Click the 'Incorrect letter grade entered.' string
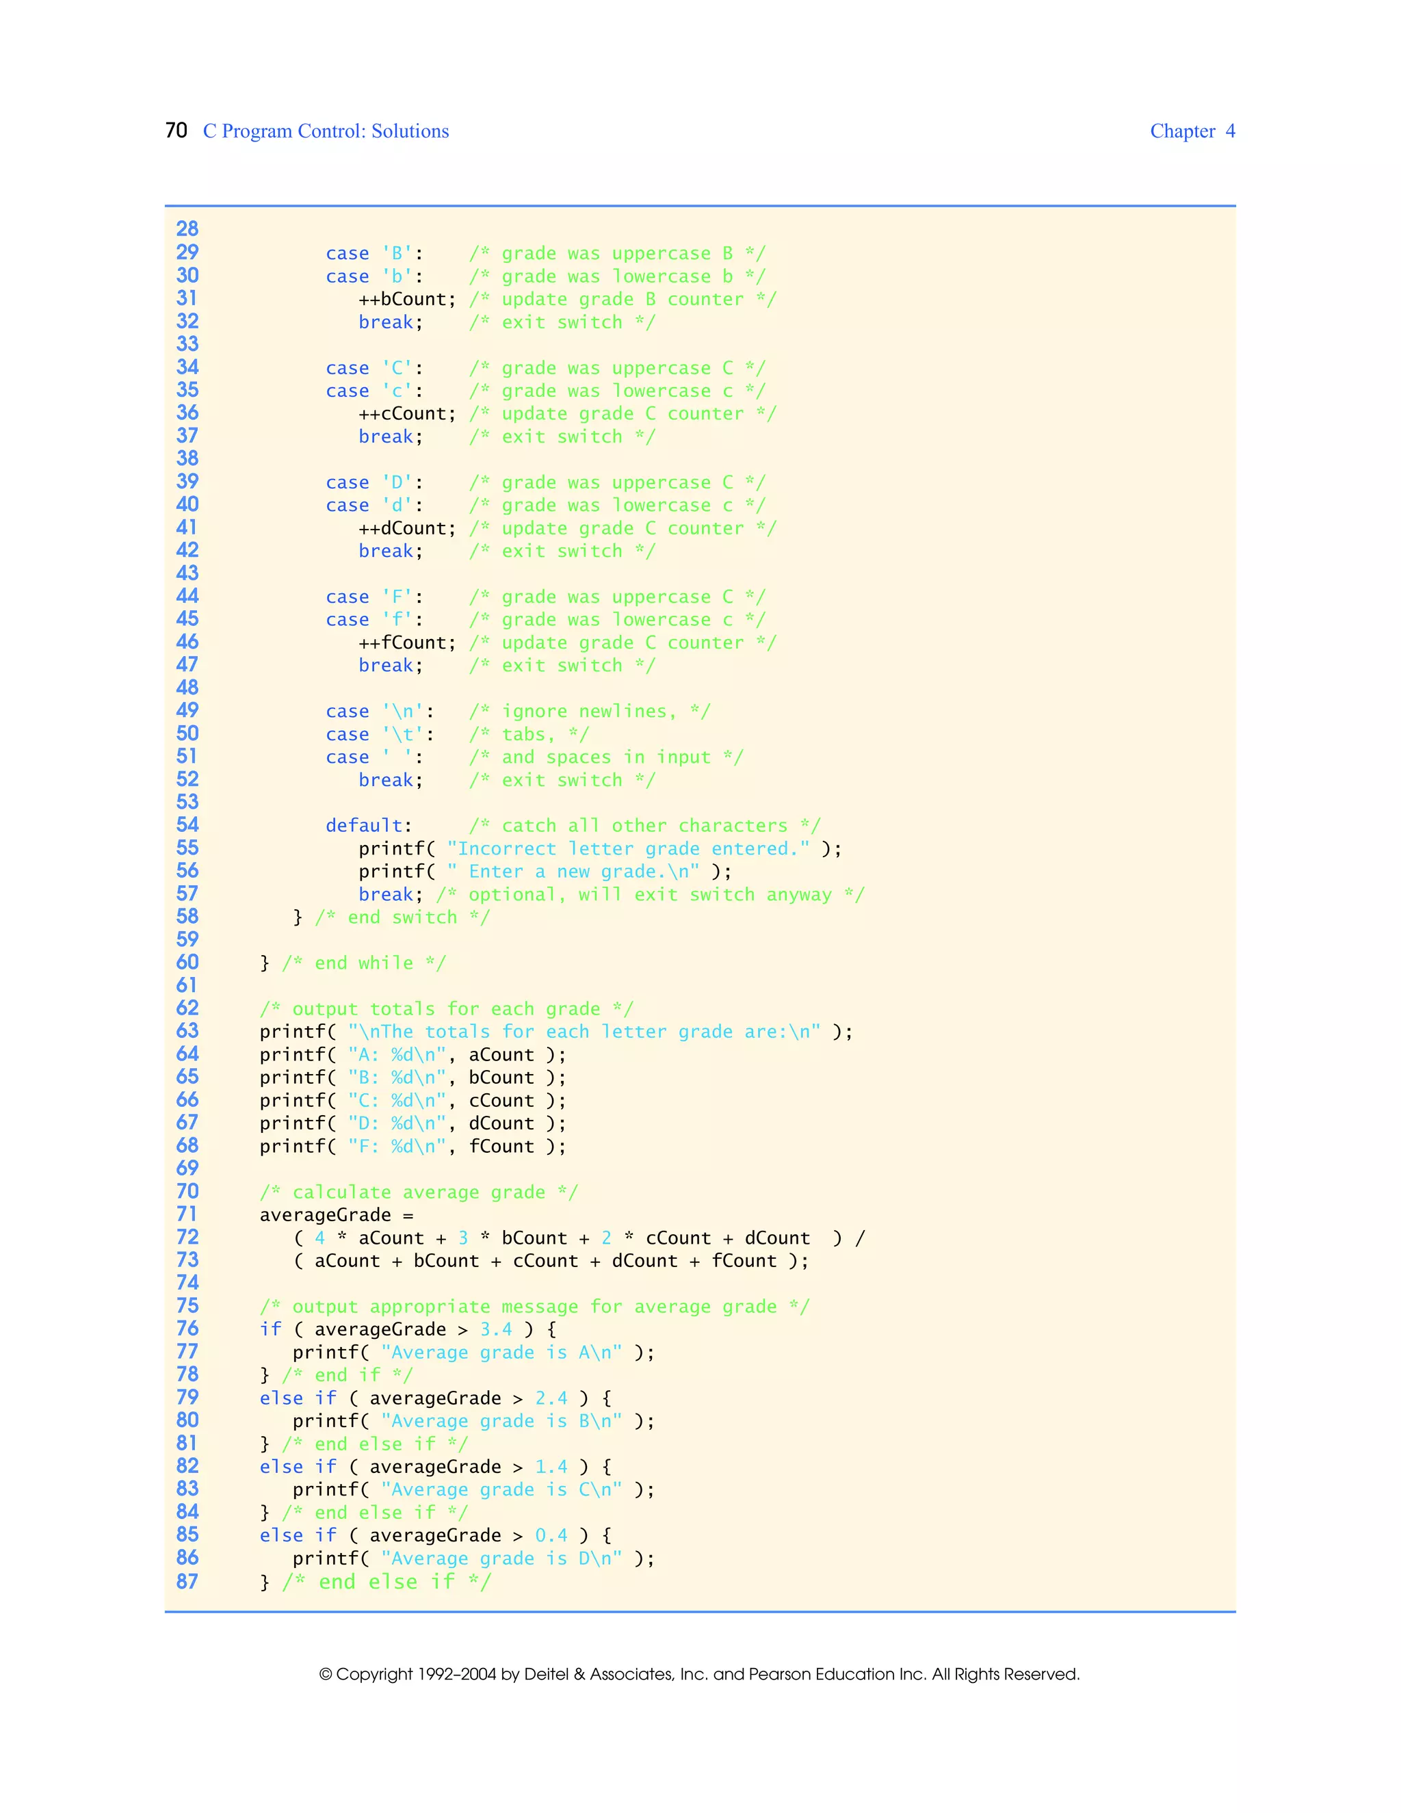1401x1813 pixels. (x=628, y=849)
